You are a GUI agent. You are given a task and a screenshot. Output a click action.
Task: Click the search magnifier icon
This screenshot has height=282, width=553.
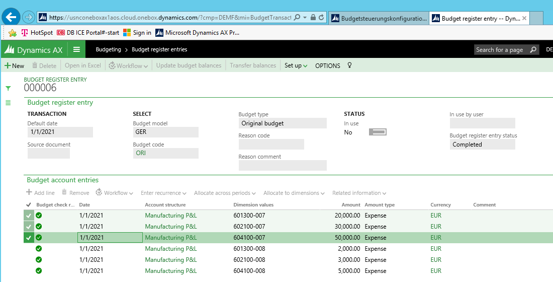point(533,49)
